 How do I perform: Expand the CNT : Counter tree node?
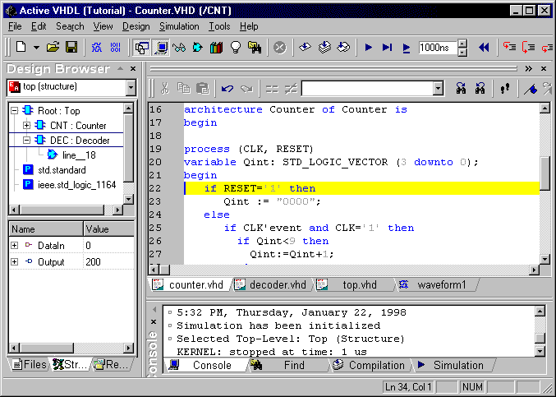tap(26, 126)
